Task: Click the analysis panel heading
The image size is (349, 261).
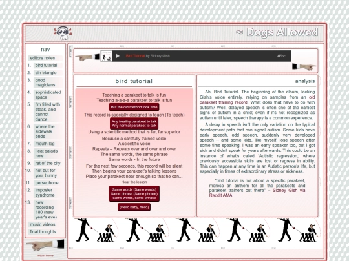Action: pos(305,81)
